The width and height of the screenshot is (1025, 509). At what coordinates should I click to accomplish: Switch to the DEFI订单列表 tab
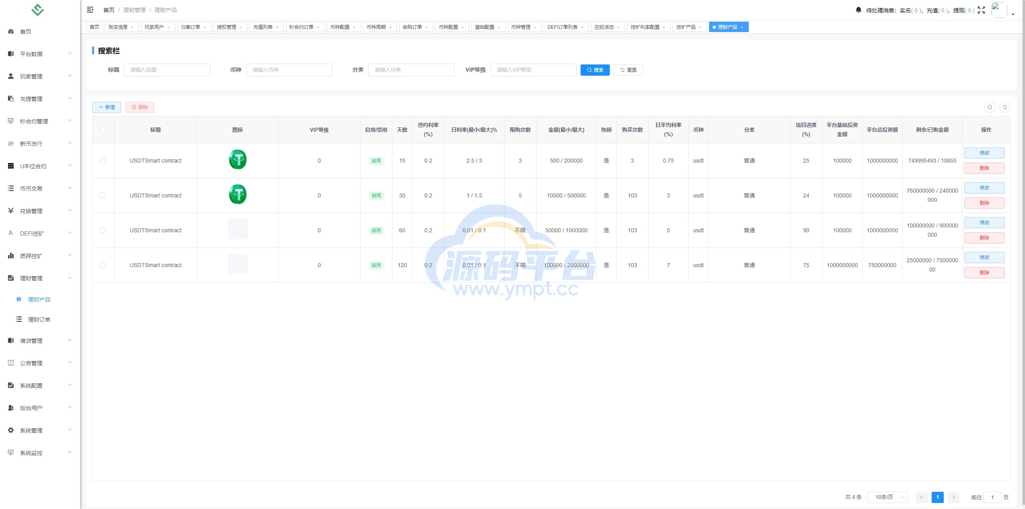(x=562, y=27)
